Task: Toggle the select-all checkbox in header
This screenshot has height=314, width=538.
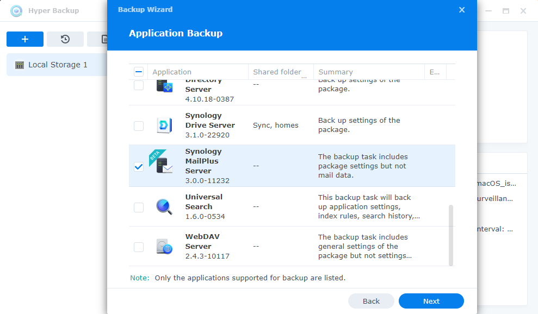Action: 138,71
